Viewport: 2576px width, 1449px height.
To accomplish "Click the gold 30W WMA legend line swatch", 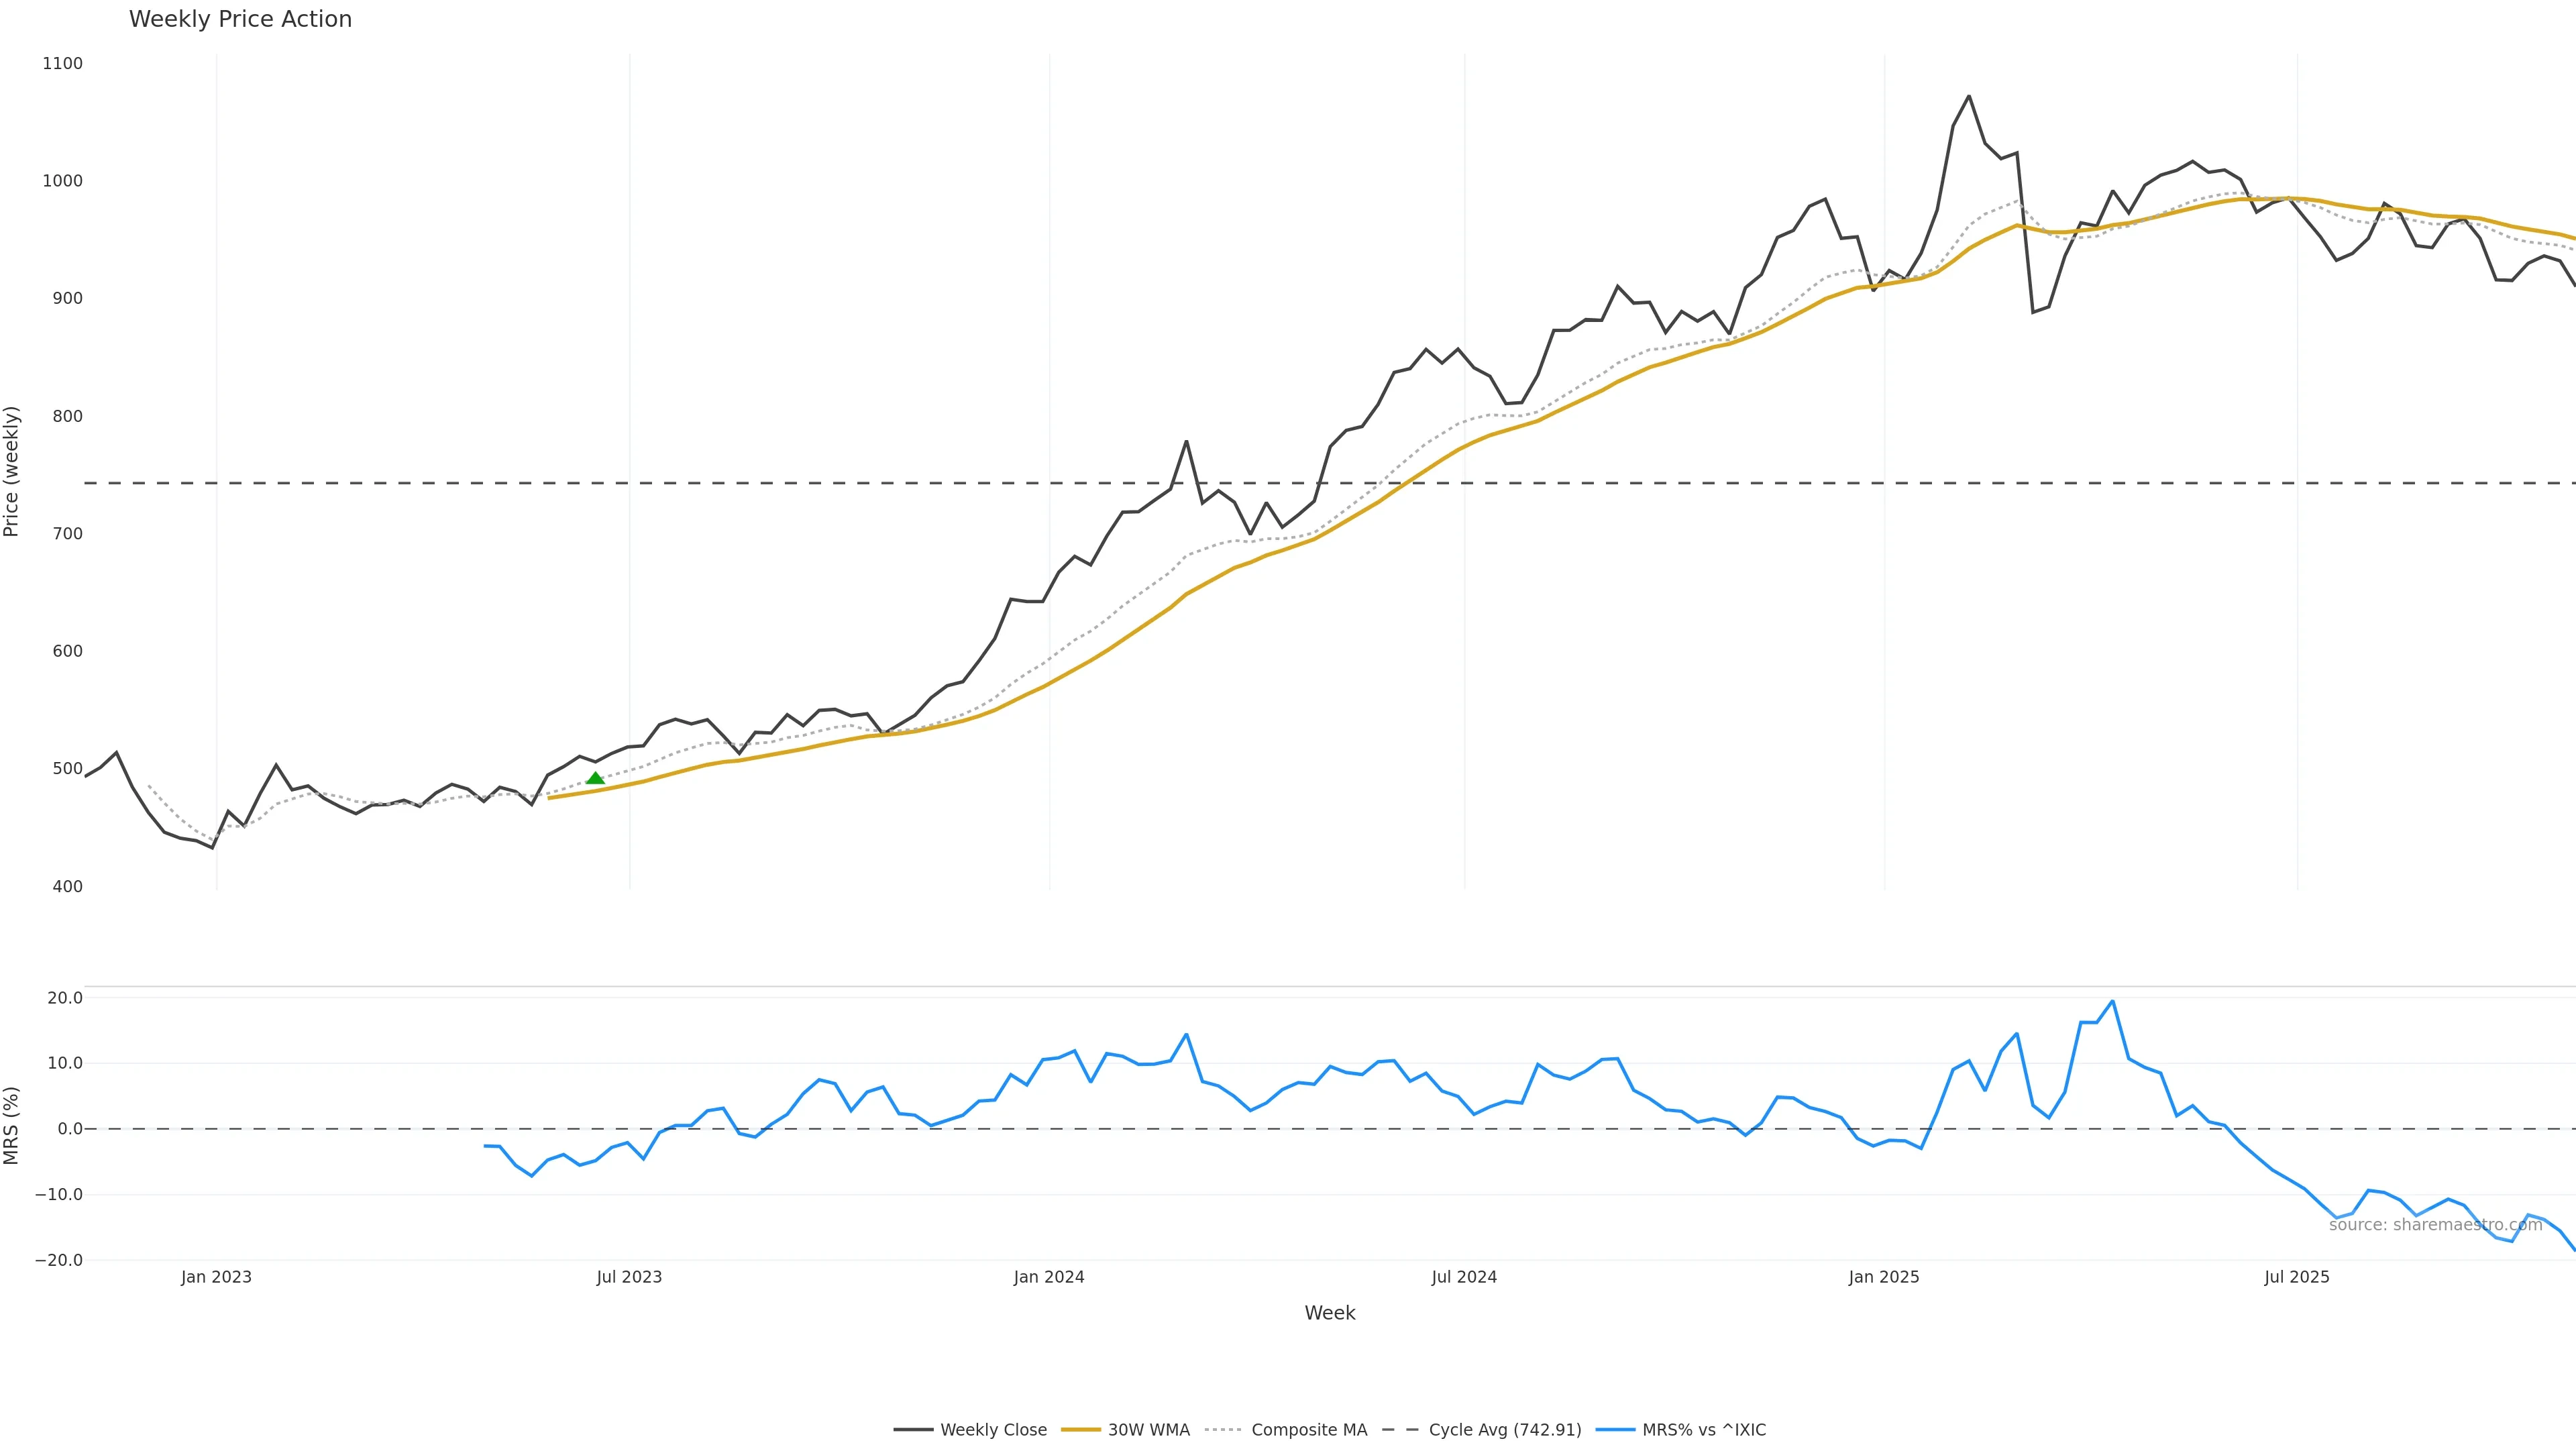I will 1080,1430.
